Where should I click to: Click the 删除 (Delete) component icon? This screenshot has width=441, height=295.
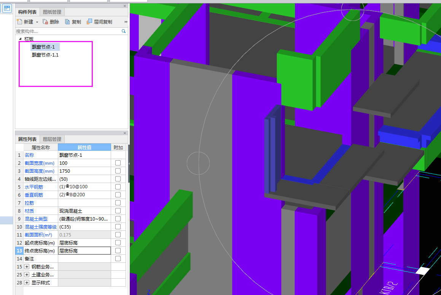pyautogui.click(x=45, y=22)
